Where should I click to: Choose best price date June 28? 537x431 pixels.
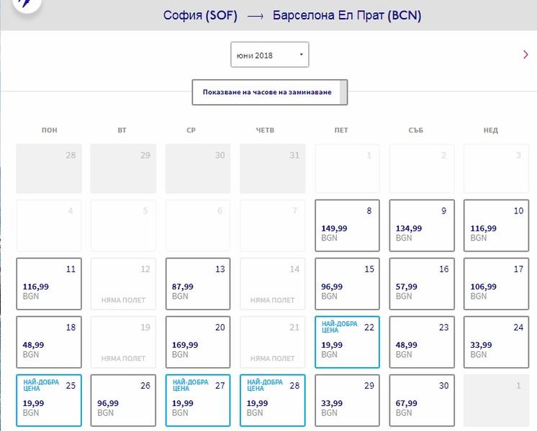(273, 400)
